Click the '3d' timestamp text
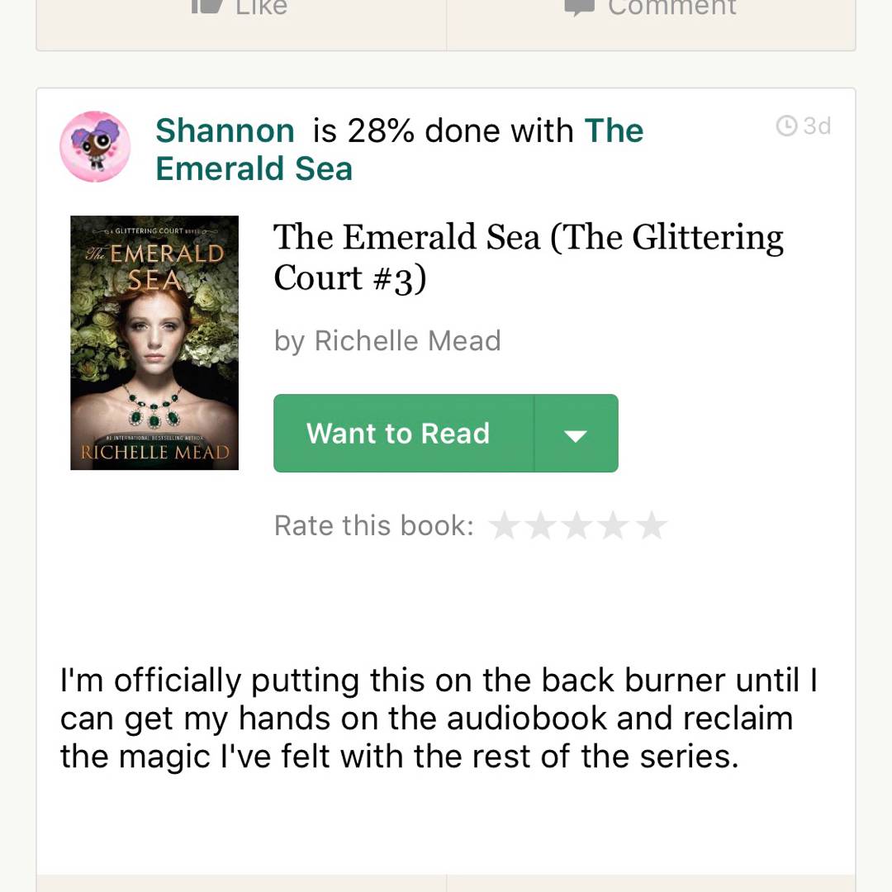This screenshot has height=892, width=892. coord(817,126)
